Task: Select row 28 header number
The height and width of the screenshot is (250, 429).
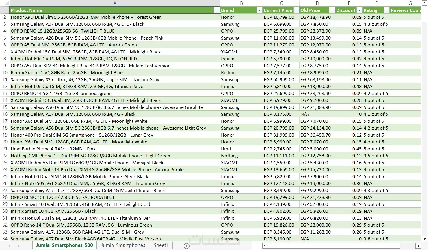Action: coord(5,197)
